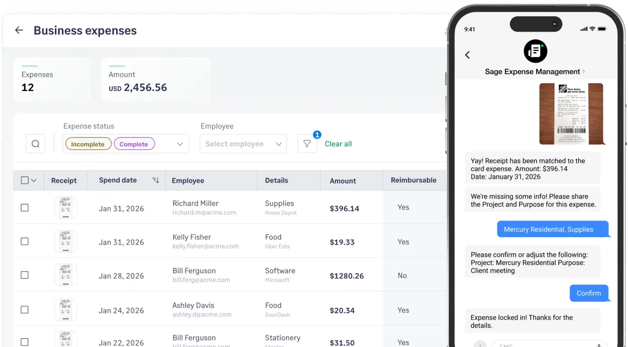Click the Details column header
Viewport: 628px width, 347px height.
tap(277, 180)
